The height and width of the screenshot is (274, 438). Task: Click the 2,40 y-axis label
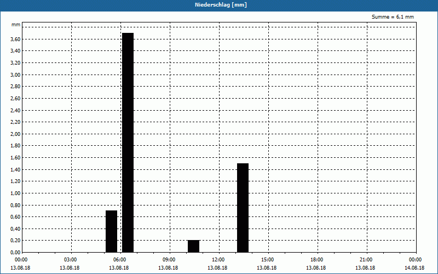tap(15, 111)
